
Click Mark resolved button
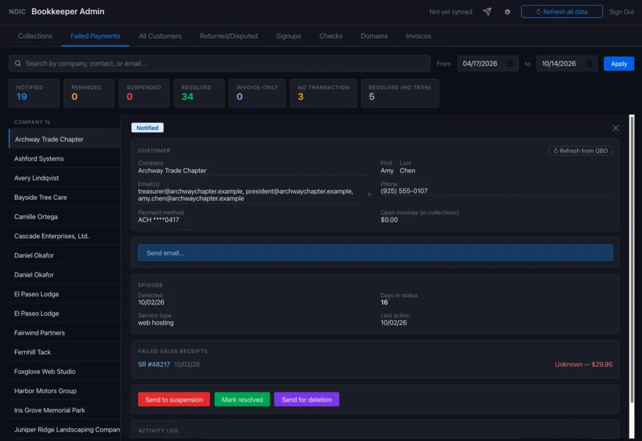coord(242,399)
